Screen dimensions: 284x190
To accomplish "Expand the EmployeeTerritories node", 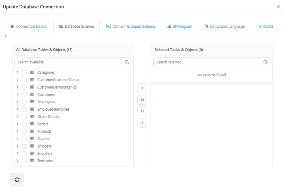I will [17, 109].
